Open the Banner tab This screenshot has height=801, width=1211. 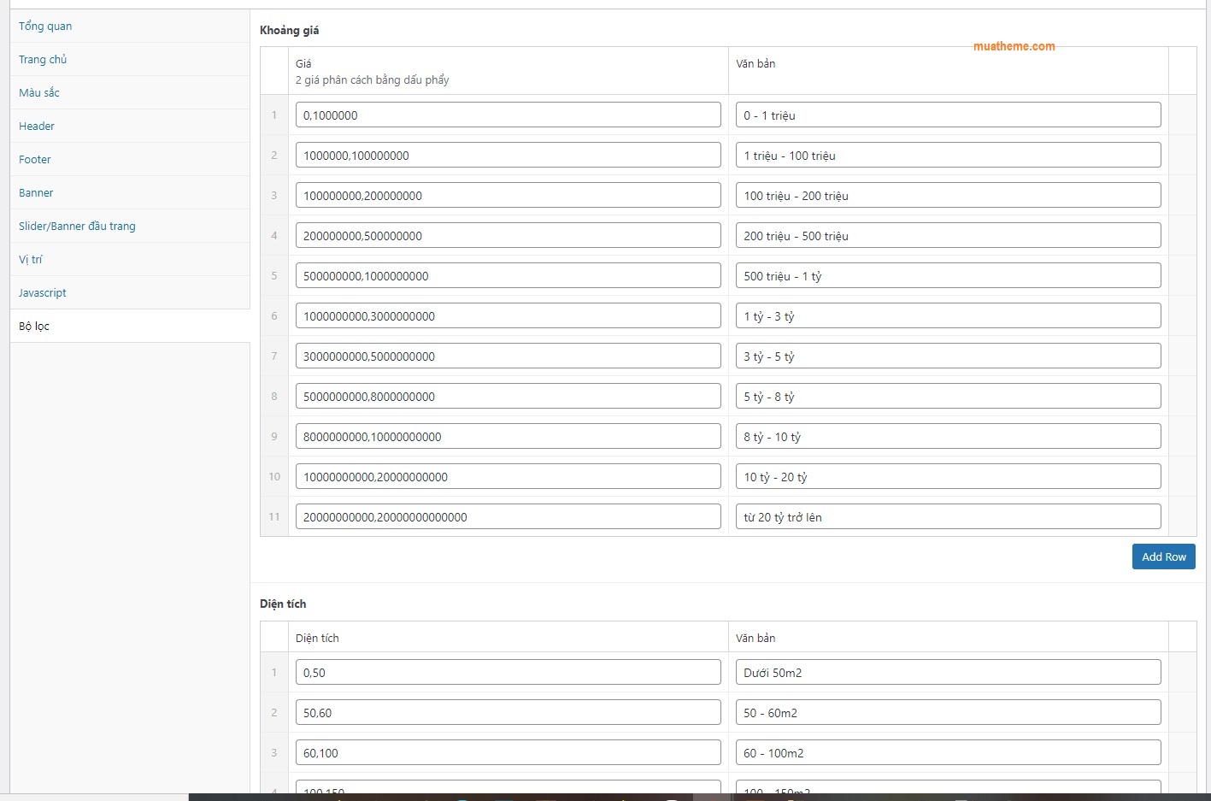[x=36, y=193]
